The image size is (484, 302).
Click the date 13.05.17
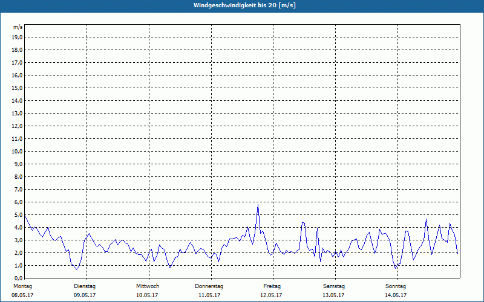(333, 295)
